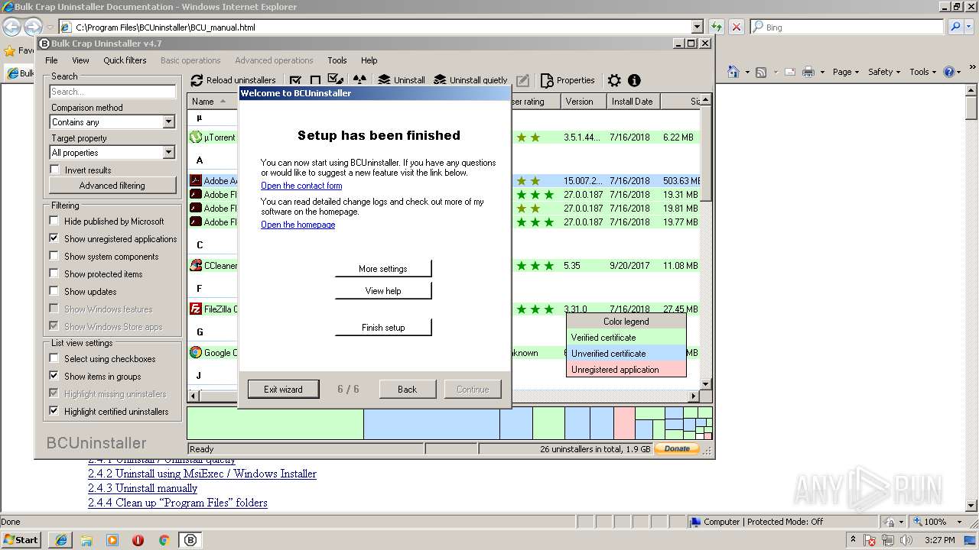Click the Verified certificate green legend swatch

[x=626, y=338]
